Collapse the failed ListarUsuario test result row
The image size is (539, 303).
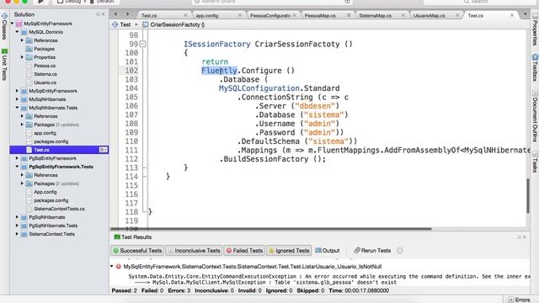[x=112, y=266]
